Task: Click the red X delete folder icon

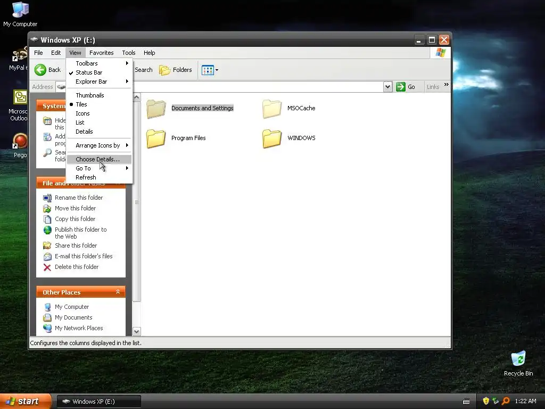Action: [47, 267]
